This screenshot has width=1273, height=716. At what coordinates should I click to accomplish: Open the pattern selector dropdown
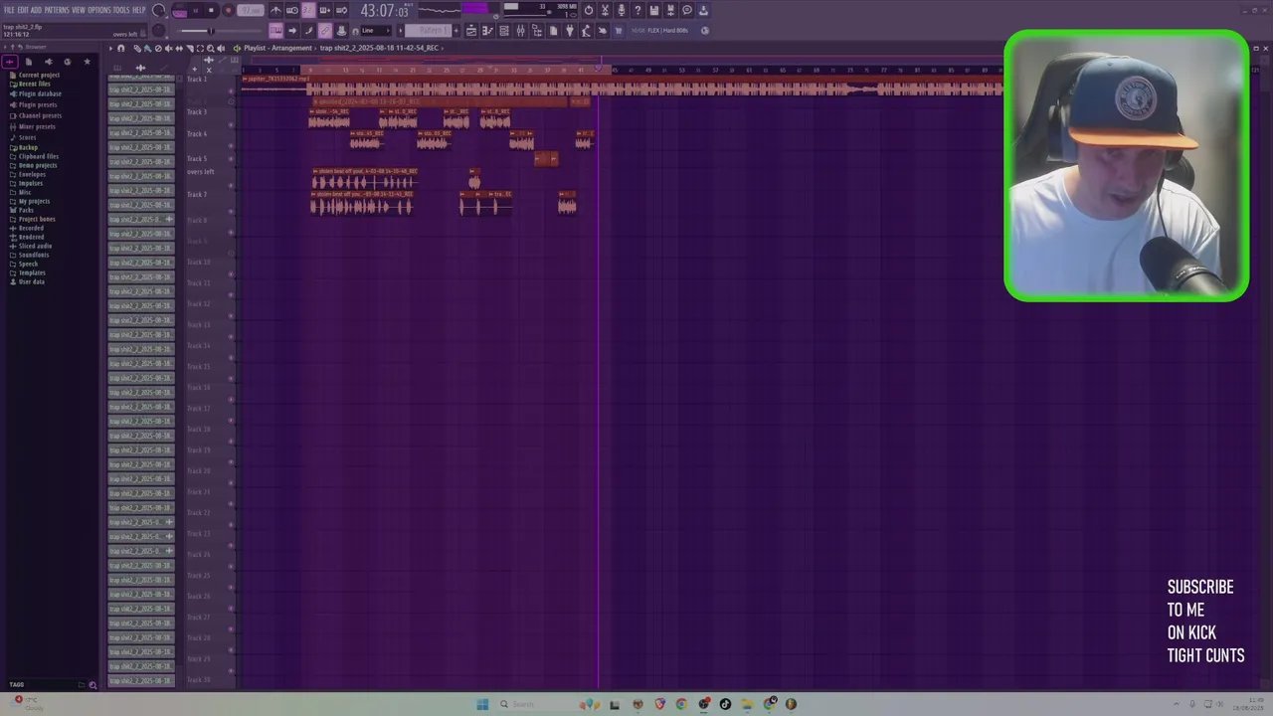pyautogui.click(x=430, y=31)
